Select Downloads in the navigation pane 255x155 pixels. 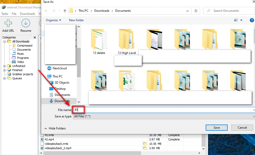(62, 101)
